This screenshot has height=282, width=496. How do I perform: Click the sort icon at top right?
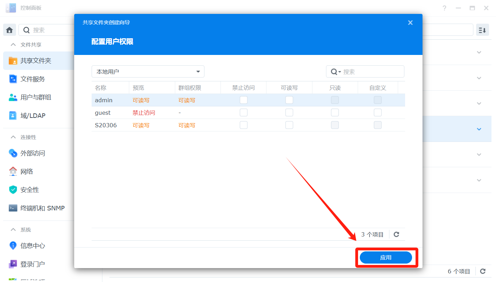(482, 30)
